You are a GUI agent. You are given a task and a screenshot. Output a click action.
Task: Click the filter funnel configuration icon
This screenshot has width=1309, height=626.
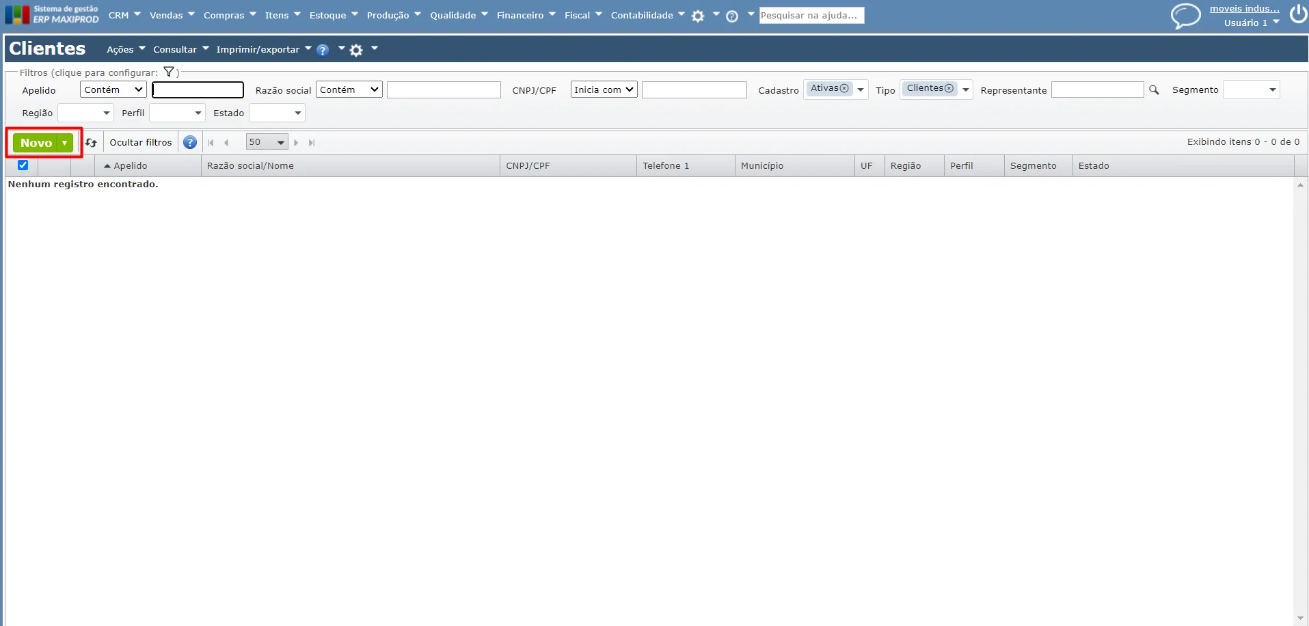[169, 72]
